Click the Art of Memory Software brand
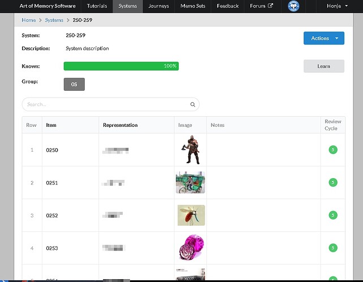Image resolution: width=363 pixels, height=282 pixels. click(x=47, y=6)
